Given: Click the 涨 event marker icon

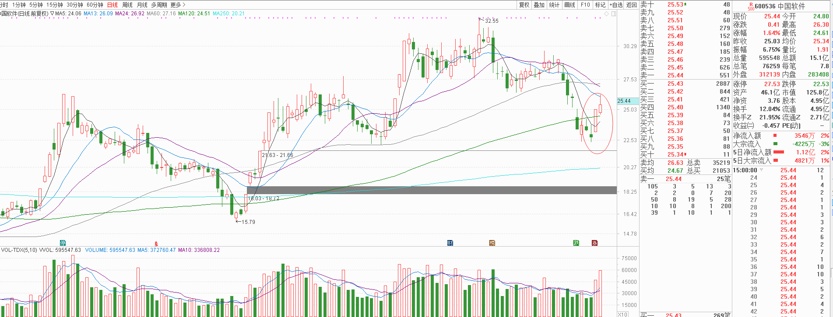Looking at the screenshot, I should 594,243.
